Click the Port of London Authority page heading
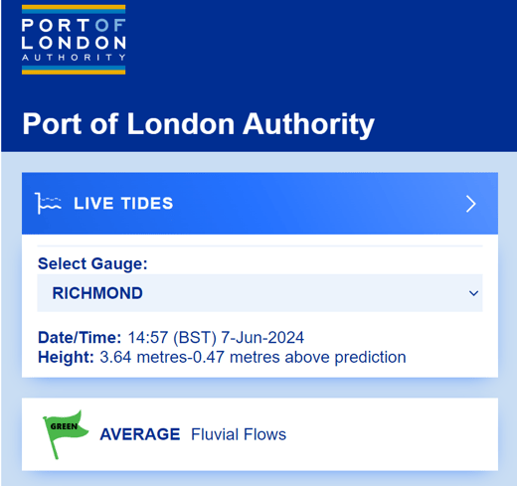Image resolution: width=517 pixels, height=486 pixels. [198, 124]
